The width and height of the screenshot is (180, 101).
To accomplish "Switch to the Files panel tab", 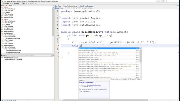I will [x=6, y=6].
